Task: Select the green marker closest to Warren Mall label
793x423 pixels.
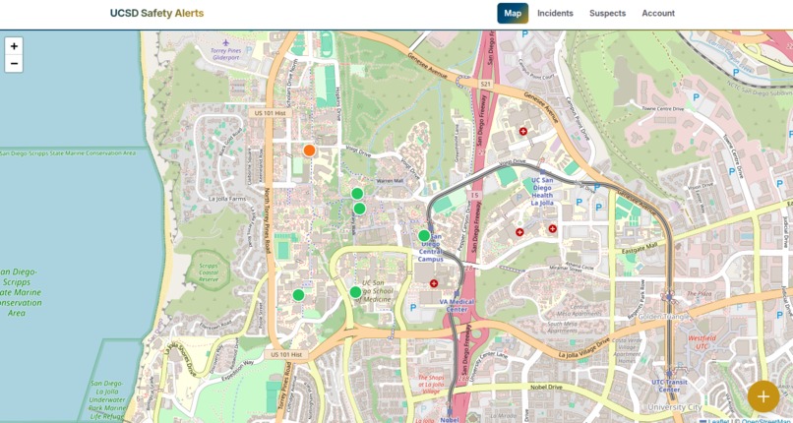Action: [x=357, y=194]
